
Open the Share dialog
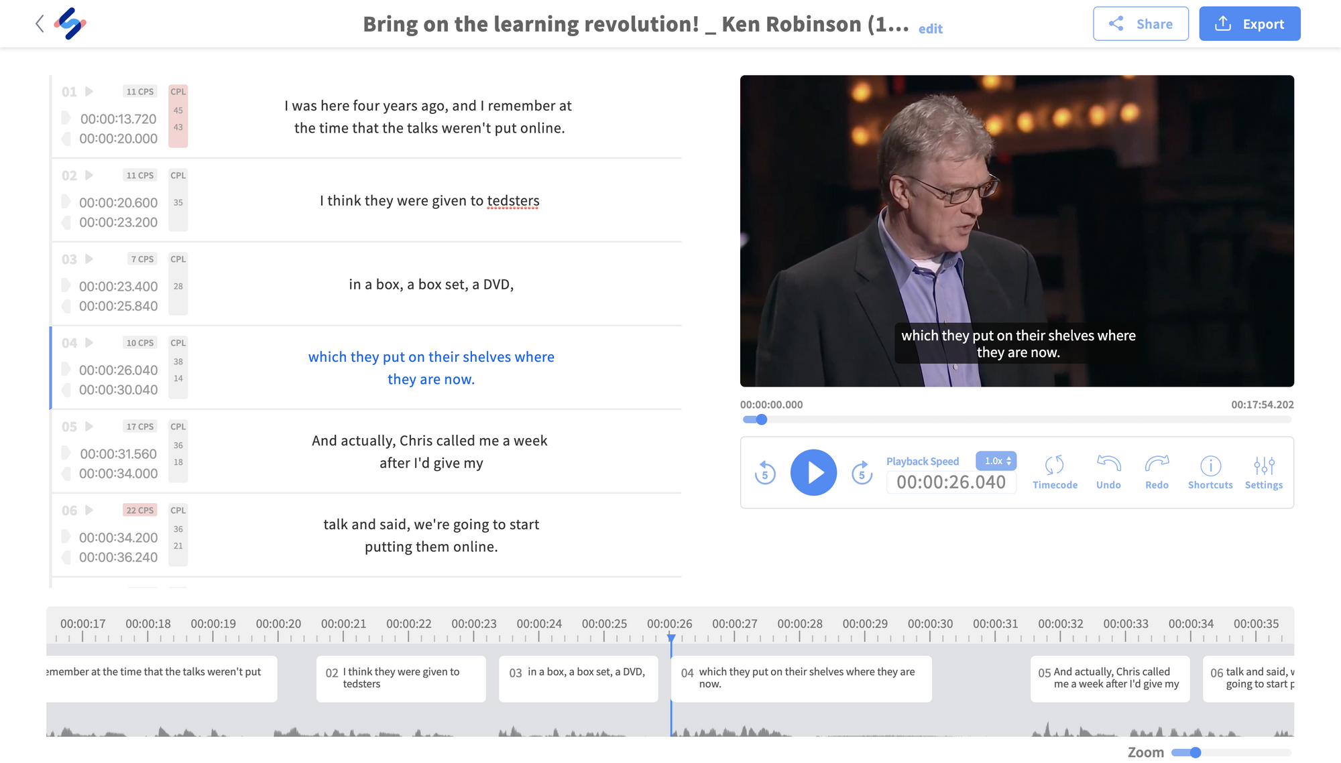(1141, 24)
